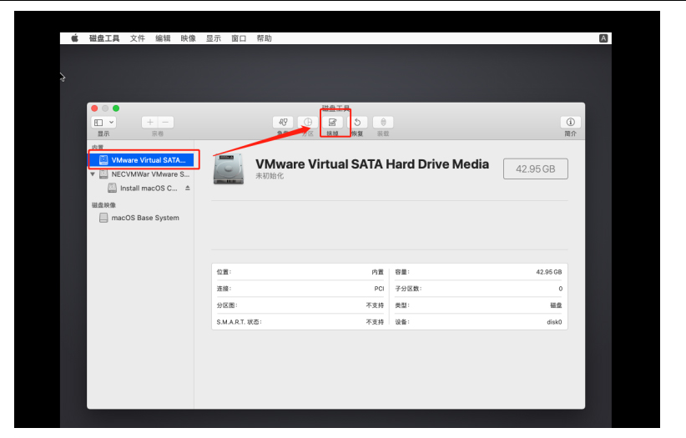Click the Erase (抹掉) toolbar icon
The height and width of the screenshot is (438, 686).
pyautogui.click(x=332, y=123)
